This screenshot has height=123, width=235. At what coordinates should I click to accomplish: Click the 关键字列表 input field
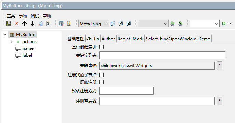(x=162, y=56)
